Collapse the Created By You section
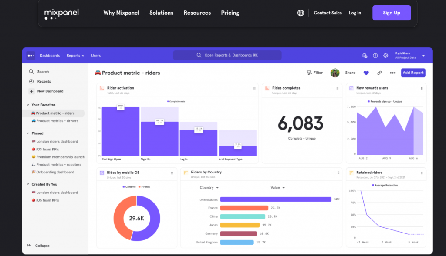Image resolution: width=446 pixels, height=256 pixels. tap(28, 184)
